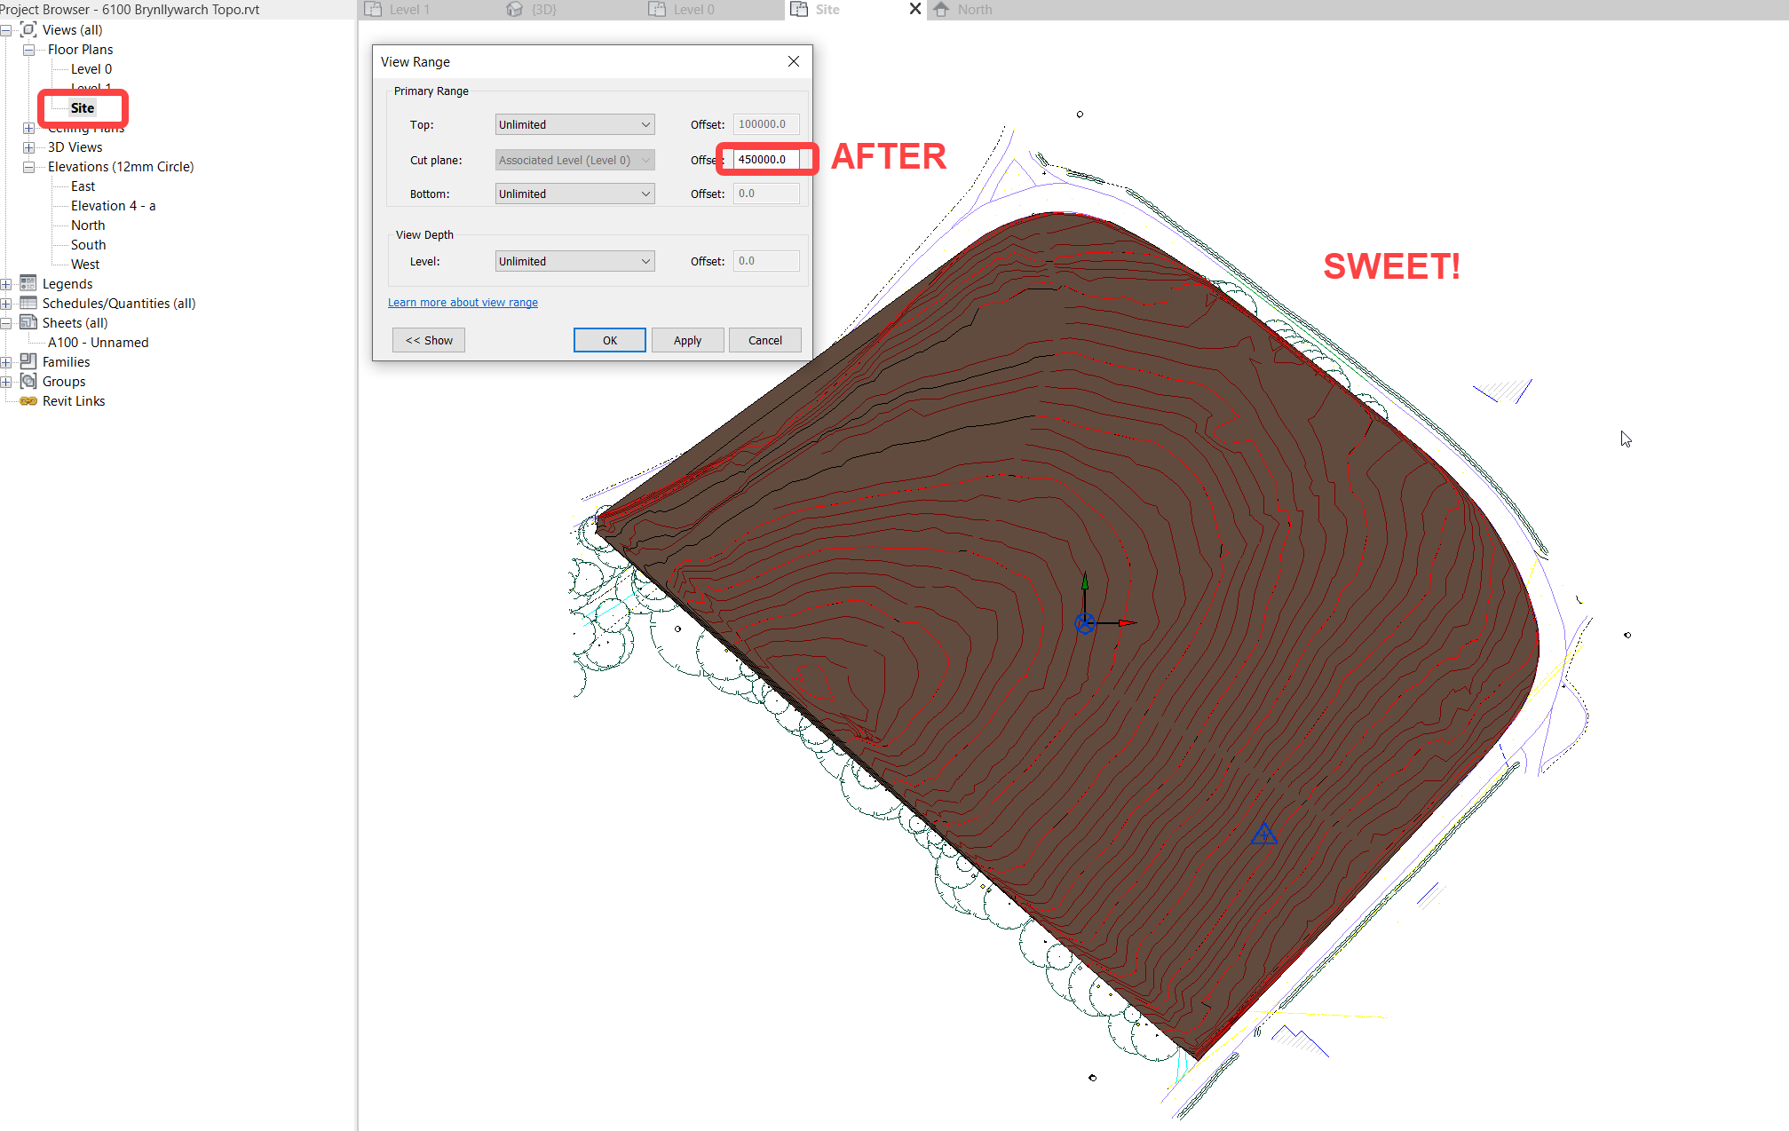Click the Sheets (all) icon

[28, 322]
